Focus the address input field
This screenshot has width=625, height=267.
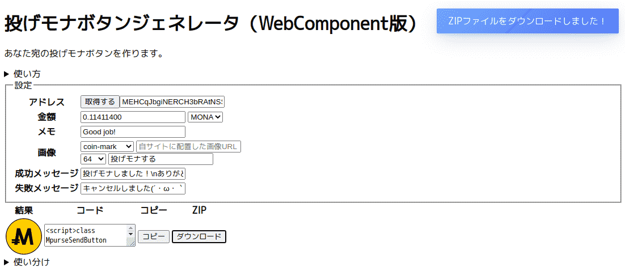172,102
